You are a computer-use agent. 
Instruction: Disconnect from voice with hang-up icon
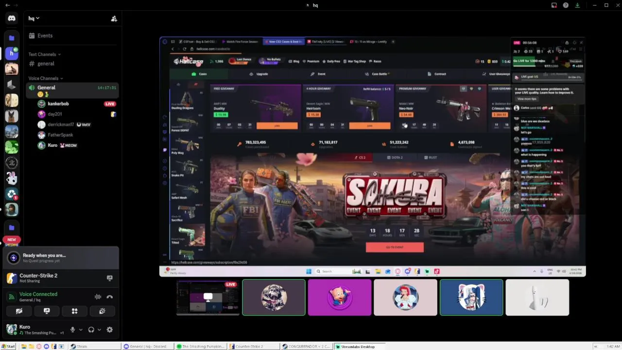click(110, 297)
